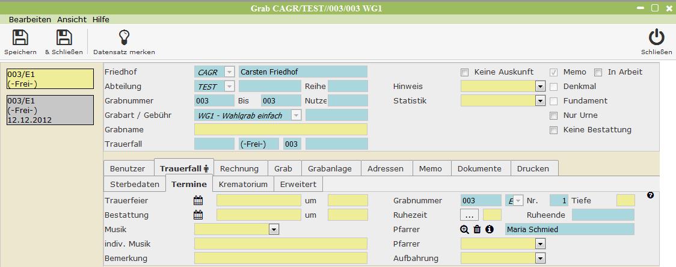Click the Grabname input field
The height and width of the screenshot is (267, 676).
tap(280, 129)
